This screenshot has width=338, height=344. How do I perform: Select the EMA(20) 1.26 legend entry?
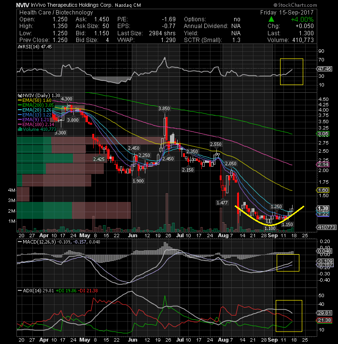[x=35, y=110]
